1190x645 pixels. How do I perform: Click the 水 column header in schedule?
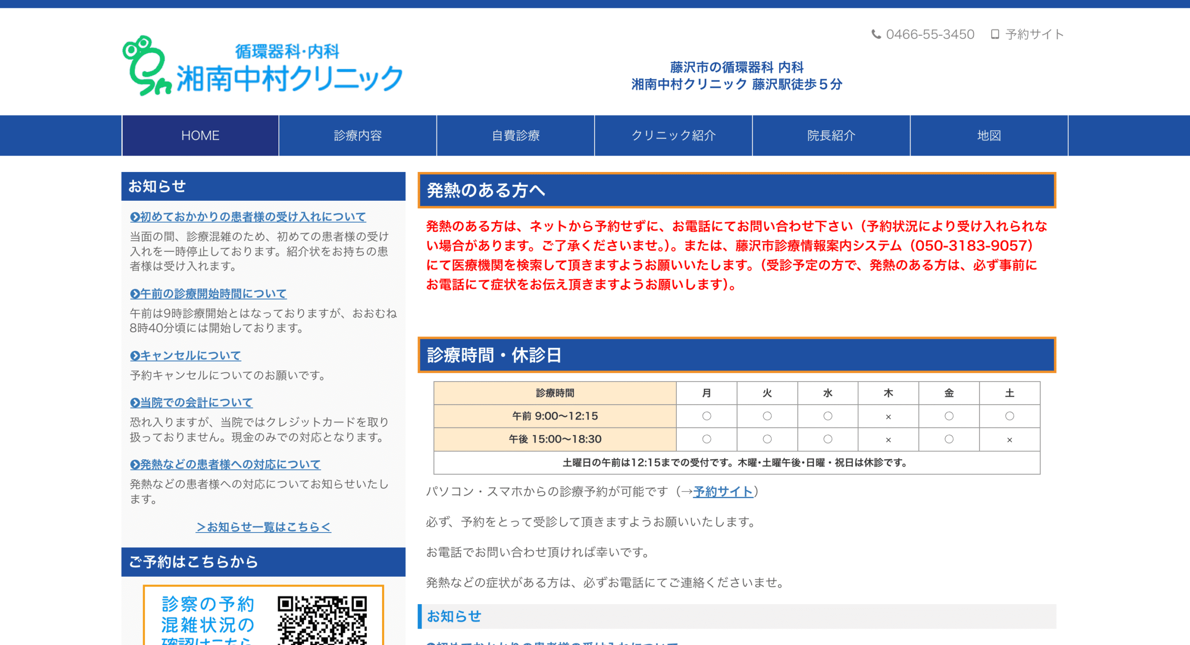(x=828, y=393)
